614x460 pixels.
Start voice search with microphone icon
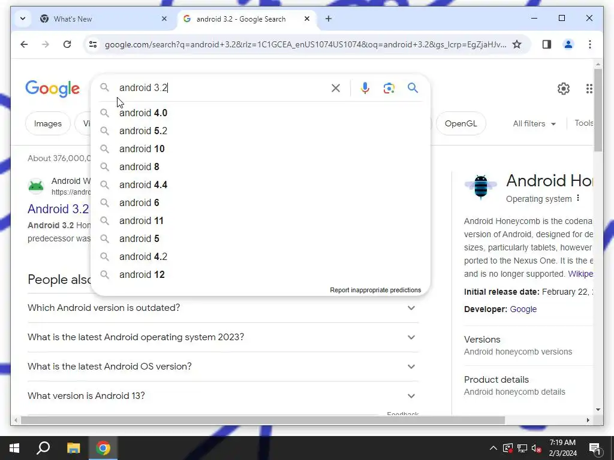coord(365,88)
